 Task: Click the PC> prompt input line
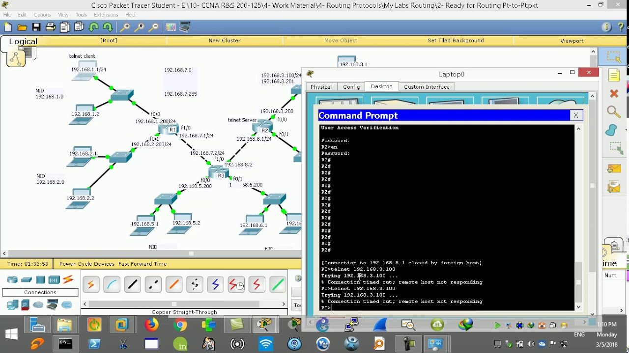pyautogui.click(x=447, y=308)
